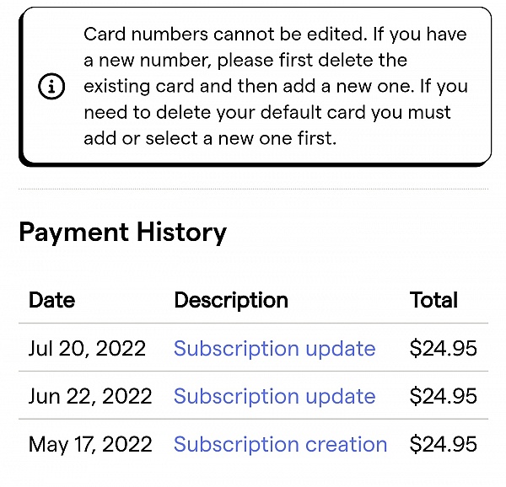
Task: Select the May 17, 2022 date cell
Action: (x=91, y=444)
